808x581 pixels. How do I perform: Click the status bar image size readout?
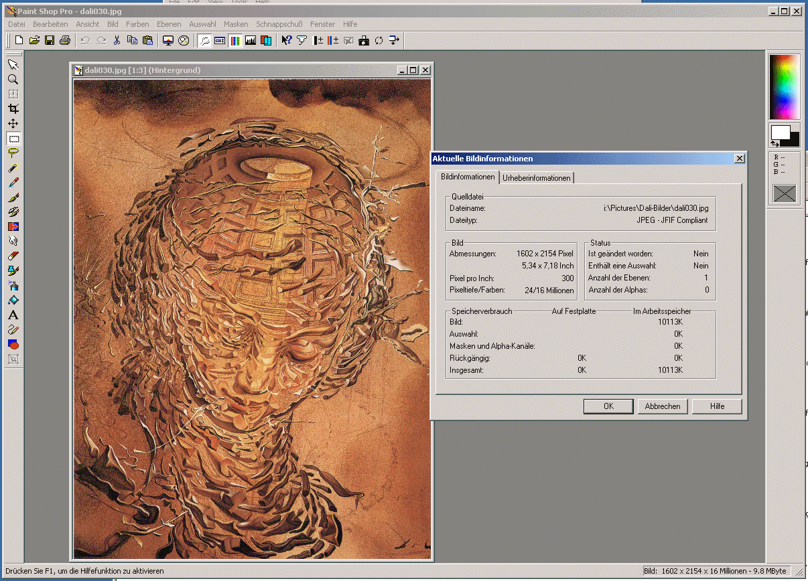(x=715, y=571)
